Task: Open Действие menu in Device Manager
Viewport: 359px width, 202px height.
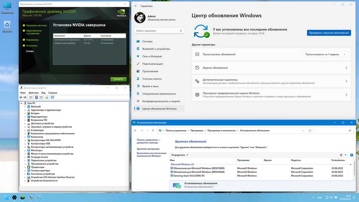Action: coord(34,93)
